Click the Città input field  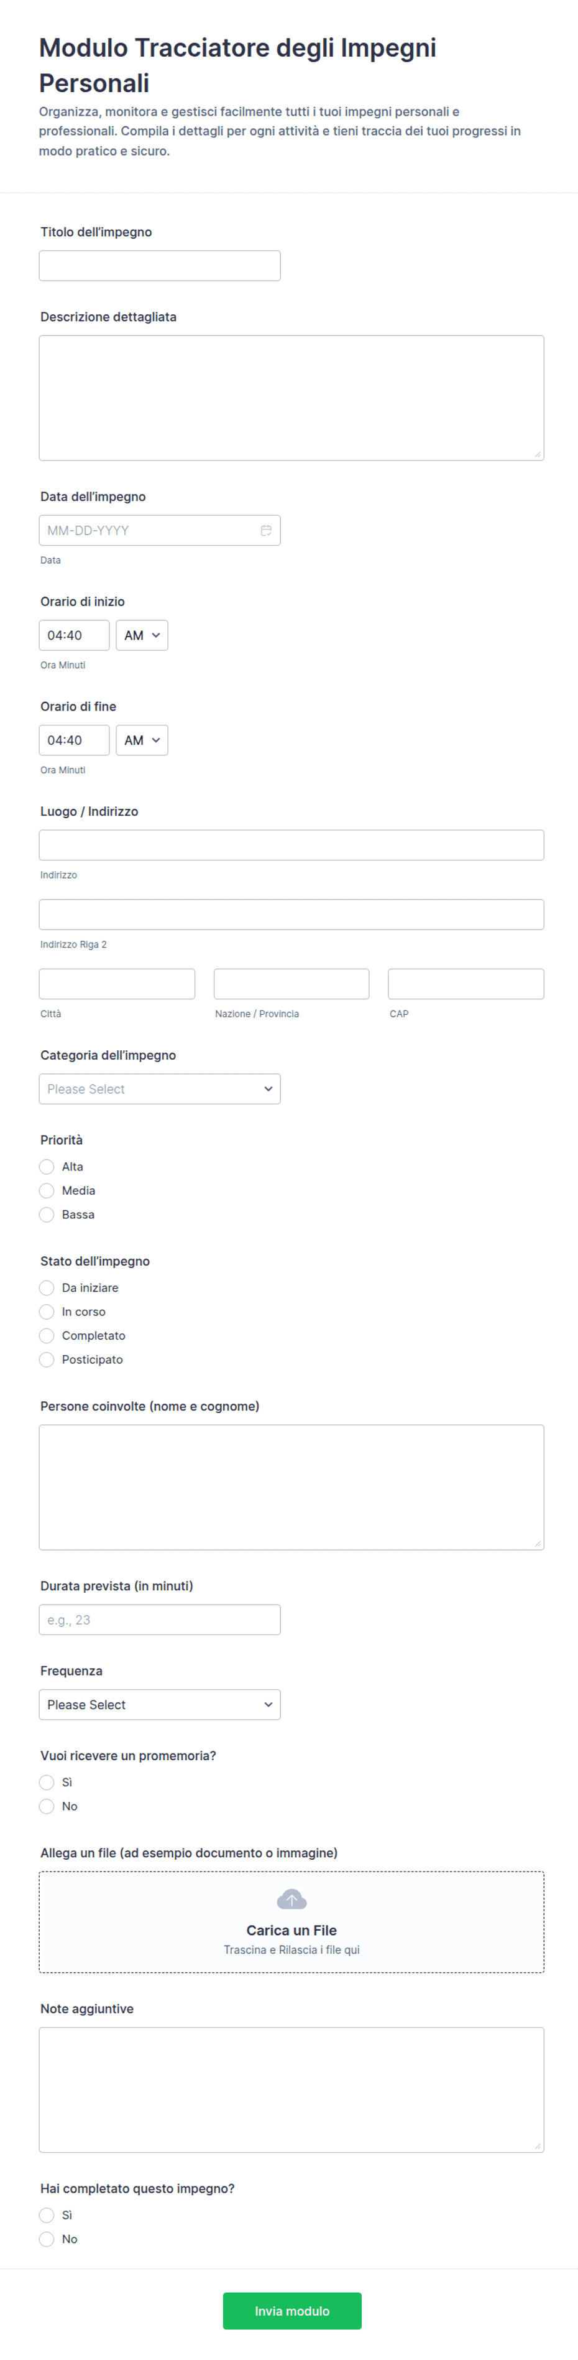[x=117, y=983]
